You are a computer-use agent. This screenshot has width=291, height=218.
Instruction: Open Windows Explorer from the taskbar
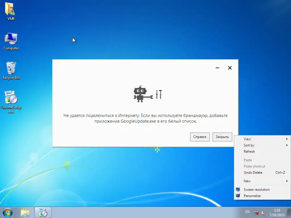(25, 213)
